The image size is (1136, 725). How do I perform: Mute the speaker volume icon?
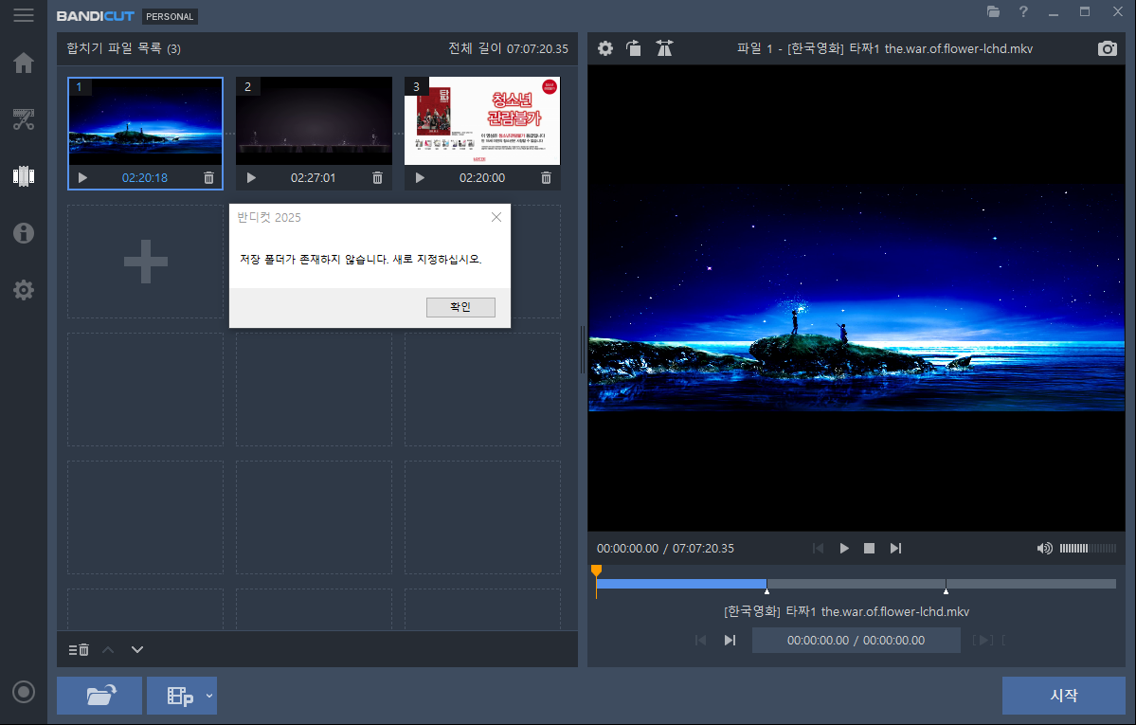[x=1044, y=548]
